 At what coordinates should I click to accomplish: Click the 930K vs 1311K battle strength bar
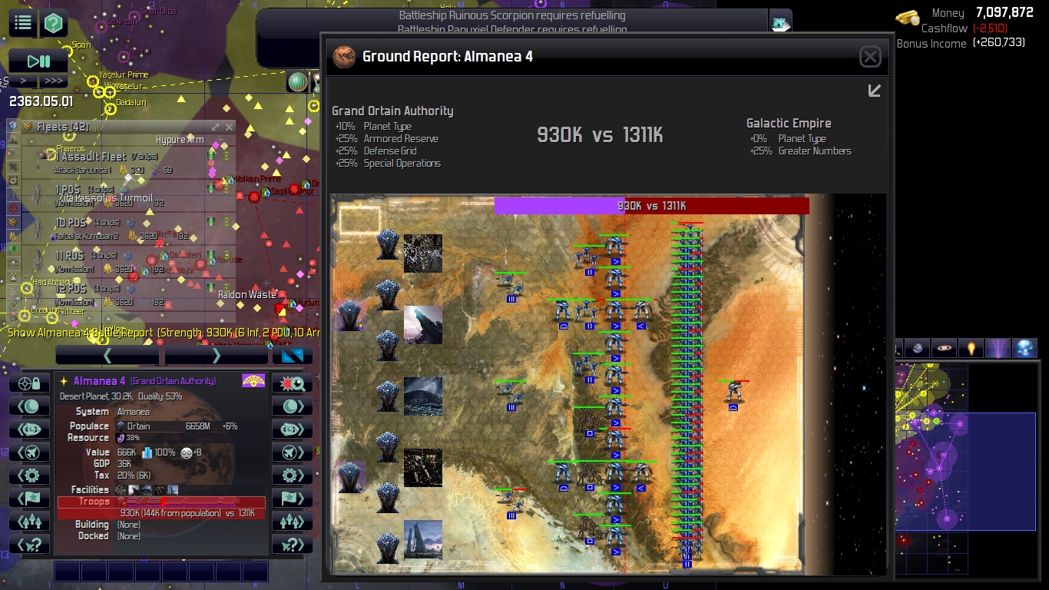(651, 206)
